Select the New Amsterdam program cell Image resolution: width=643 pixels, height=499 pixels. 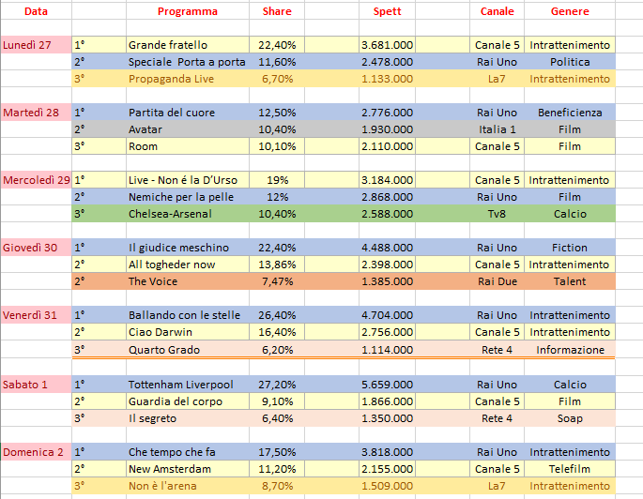click(x=187, y=469)
